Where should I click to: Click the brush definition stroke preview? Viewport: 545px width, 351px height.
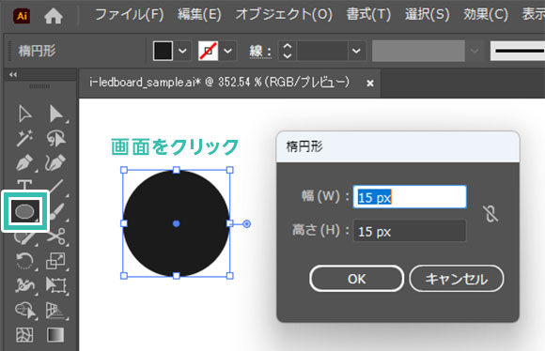tap(518, 51)
